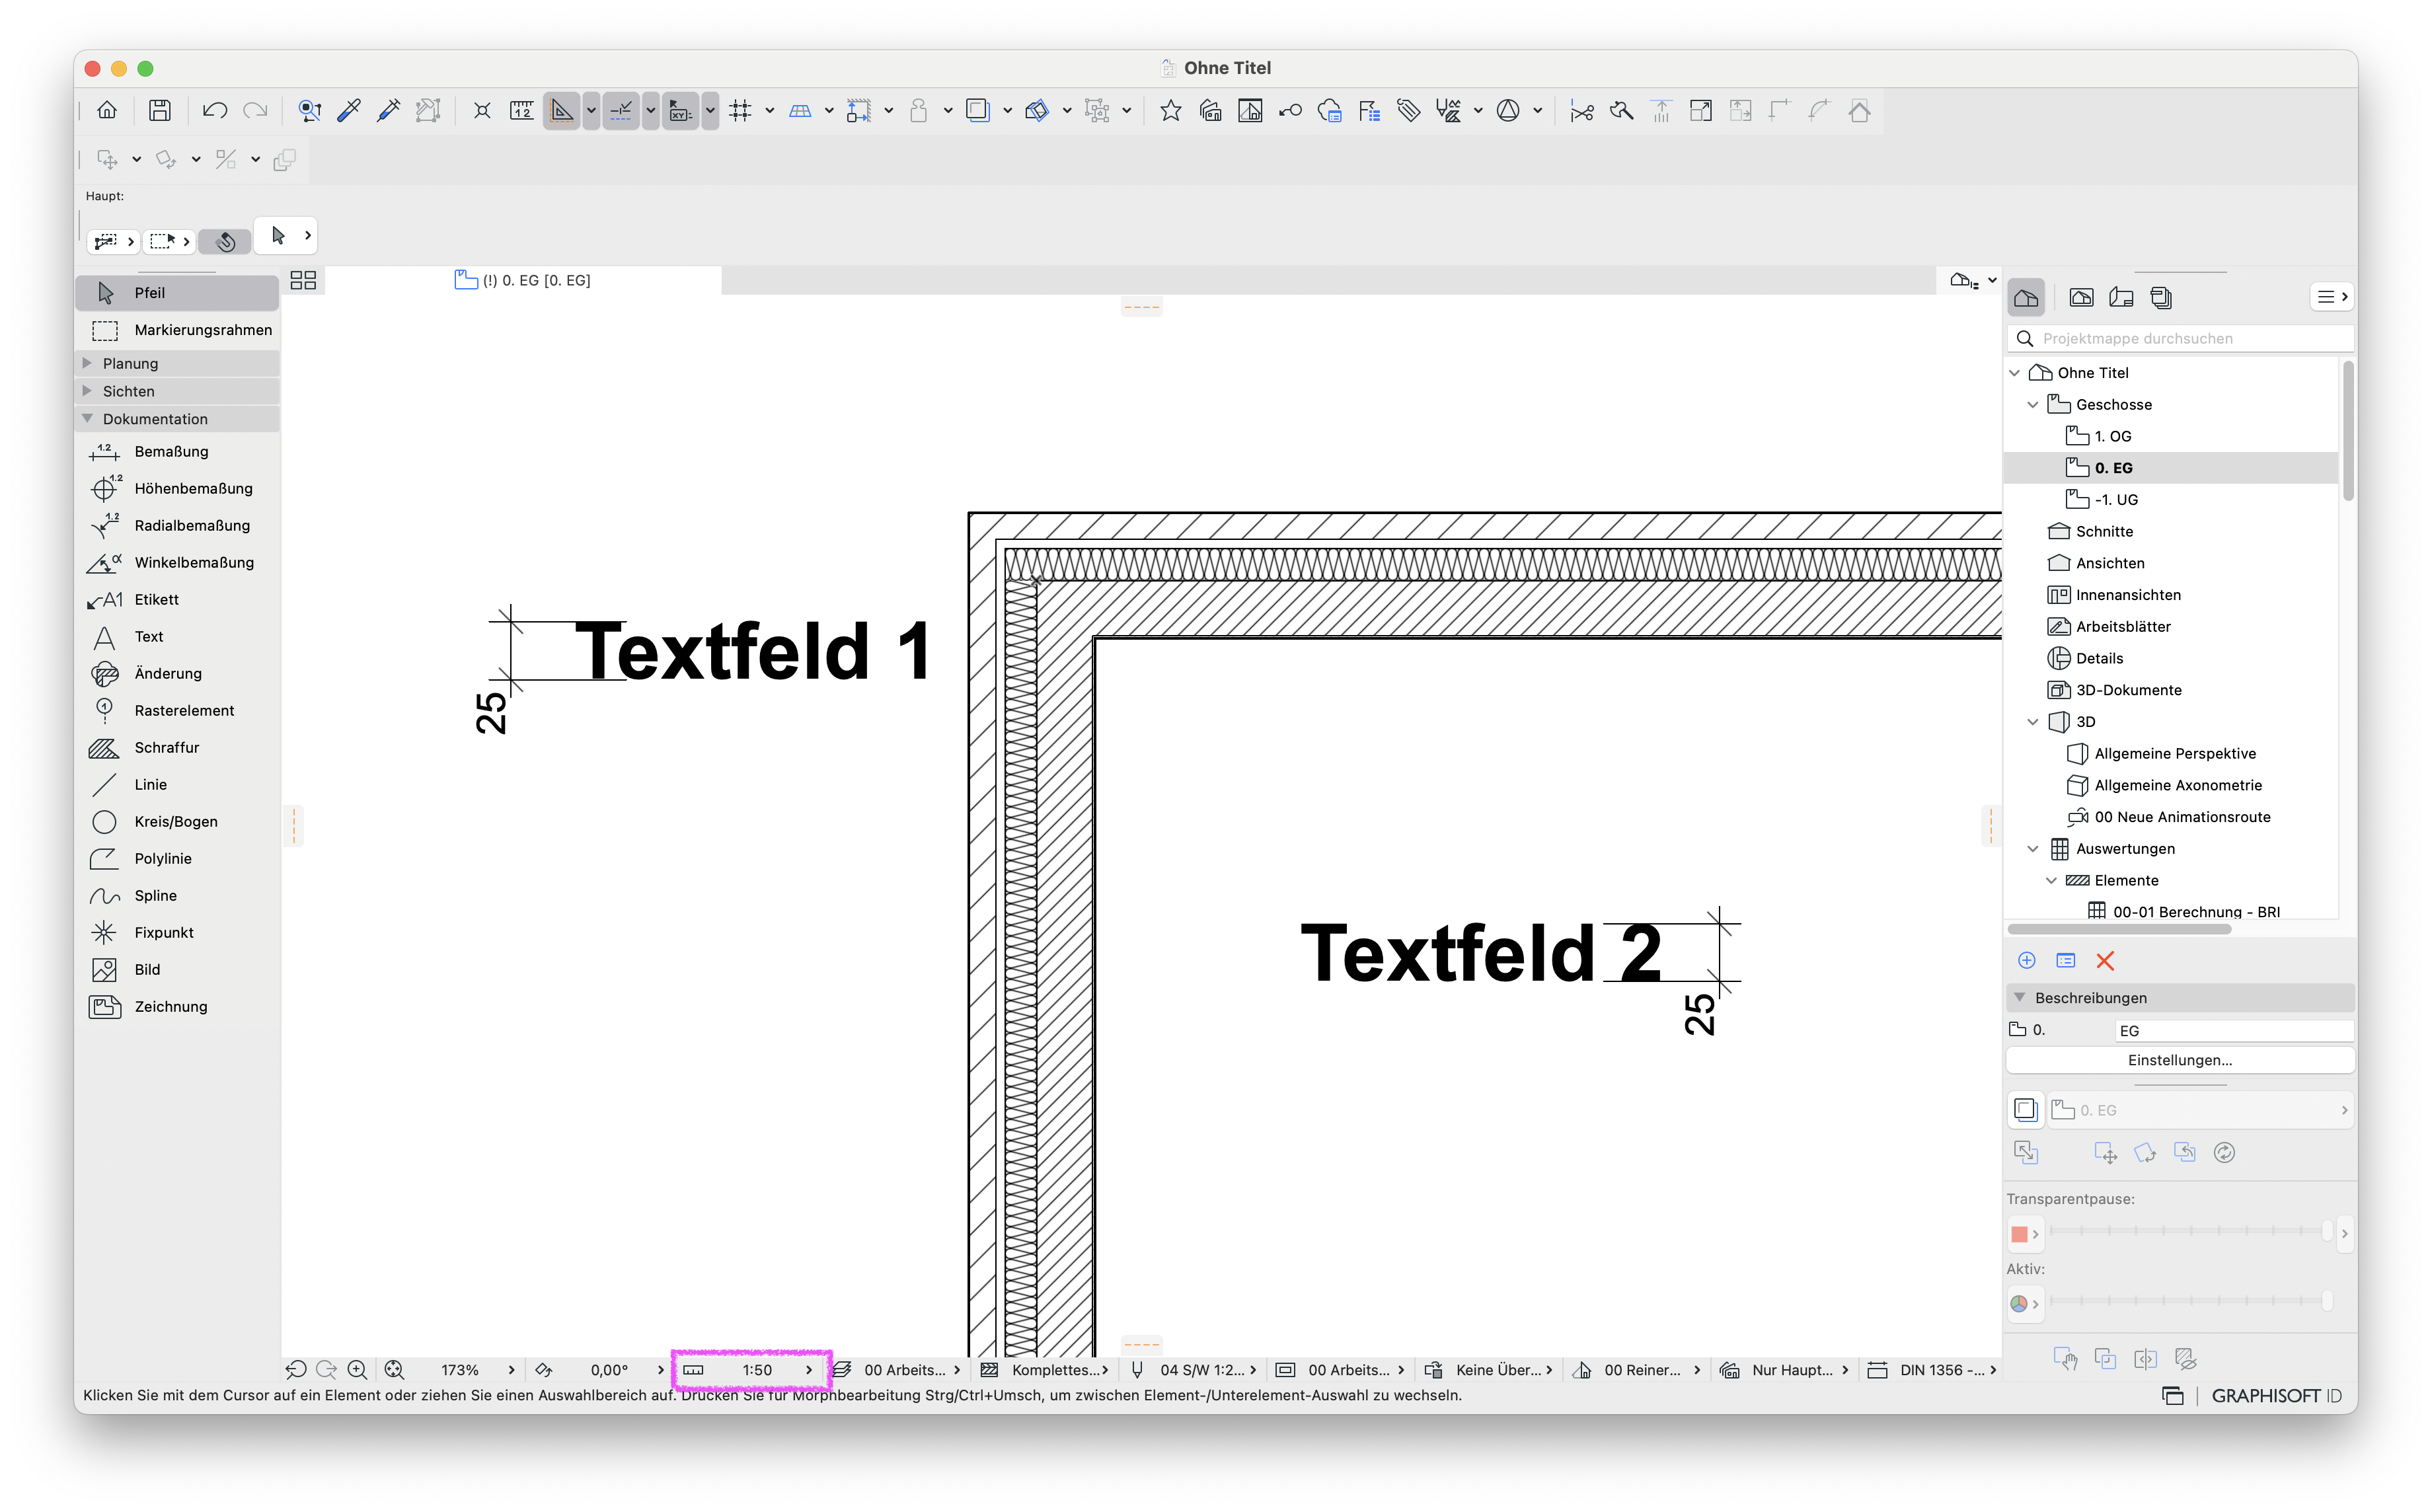Click the Home icon in toolbar
Screen dimensions: 2432x1512
click(x=107, y=110)
